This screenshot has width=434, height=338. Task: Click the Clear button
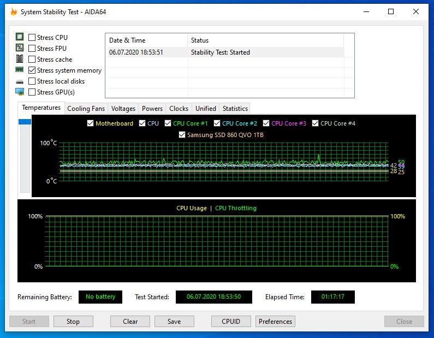tap(130, 322)
